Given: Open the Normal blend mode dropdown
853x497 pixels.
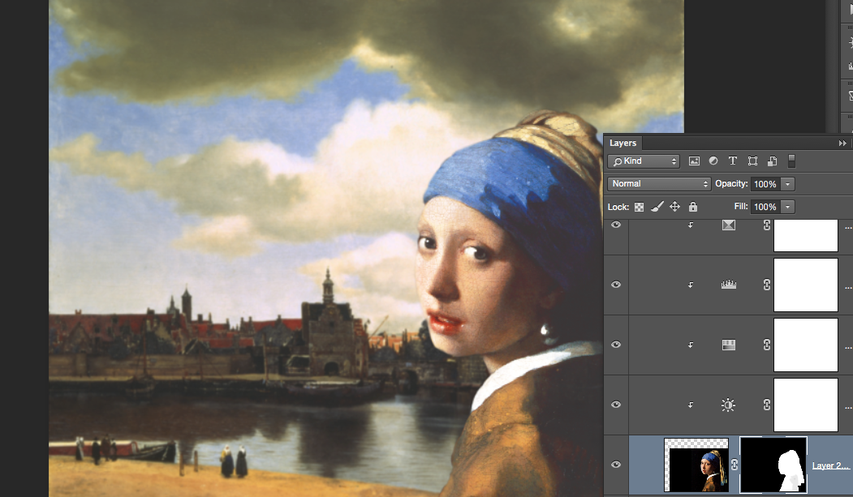Looking at the screenshot, I should (x=659, y=184).
